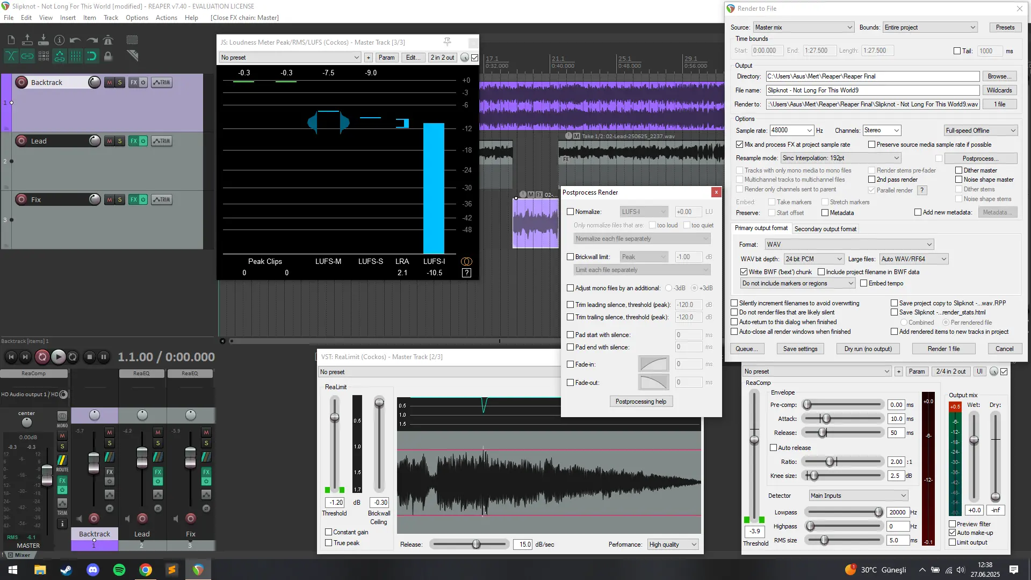Switch to Secondary output format tab
Viewport: 1031px width, 580px height.
click(825, 229)
